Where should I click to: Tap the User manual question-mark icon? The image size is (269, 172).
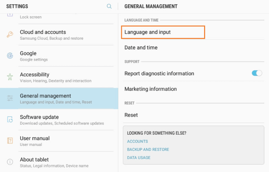(10, 141)
